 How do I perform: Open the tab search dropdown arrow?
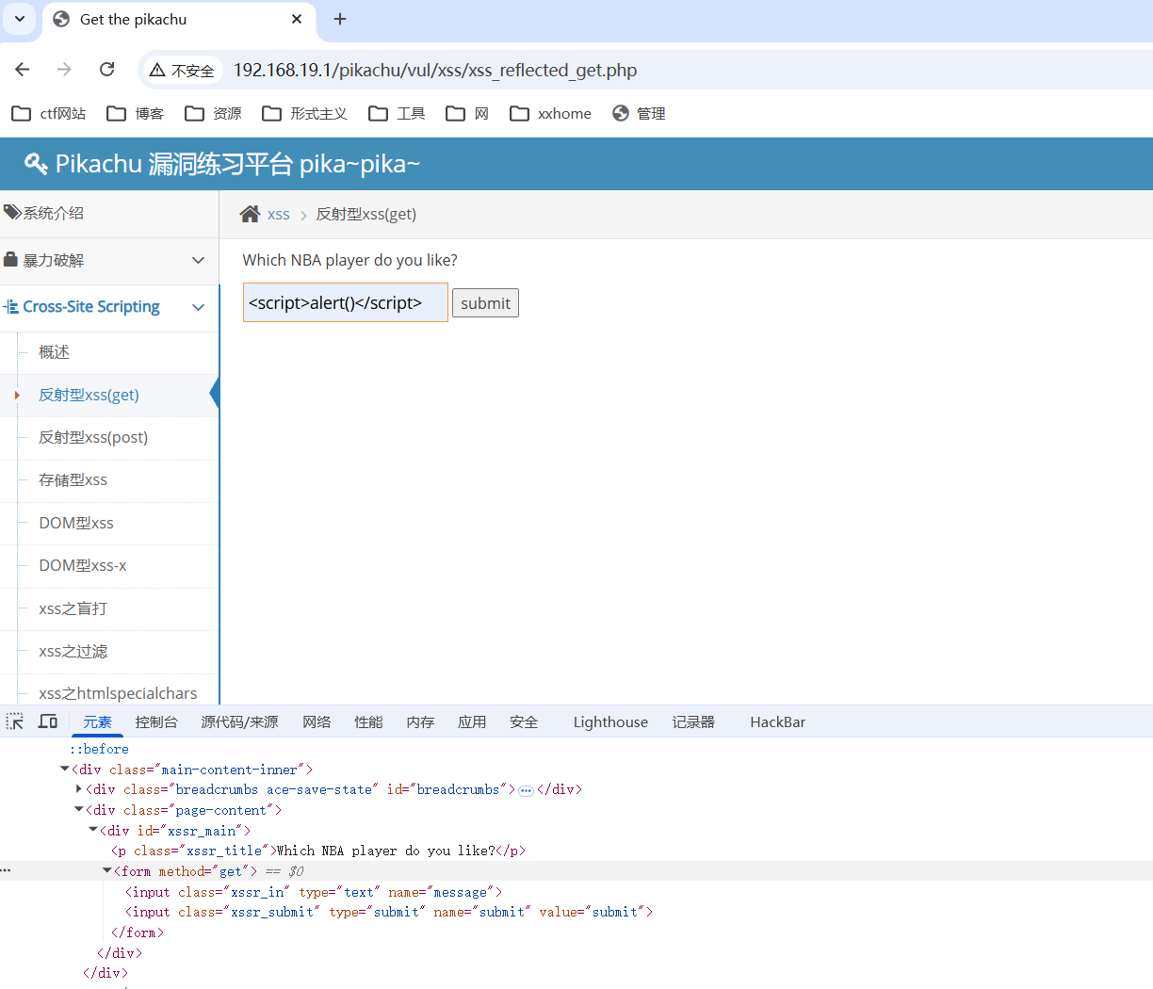coord(20,19)
